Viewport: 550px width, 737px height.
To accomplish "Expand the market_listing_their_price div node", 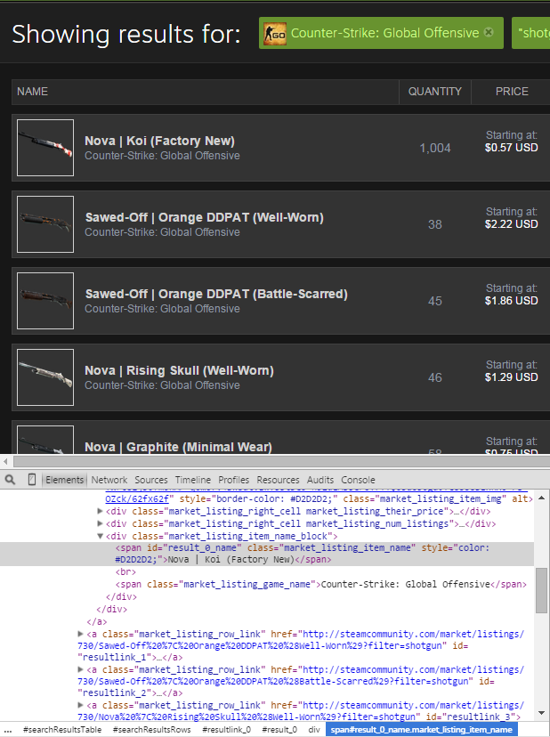I will (100, 511).
